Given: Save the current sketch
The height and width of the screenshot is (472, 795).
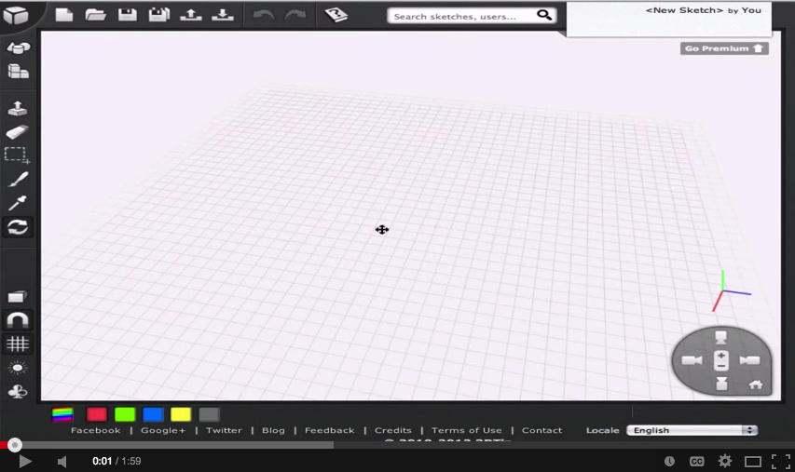Looking at the screenshot, I should pos(128,15).
